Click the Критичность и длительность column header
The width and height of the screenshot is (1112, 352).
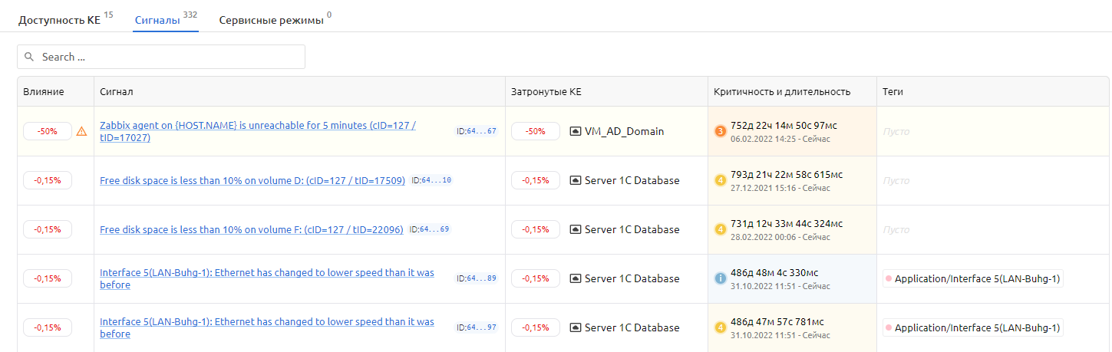781,91
